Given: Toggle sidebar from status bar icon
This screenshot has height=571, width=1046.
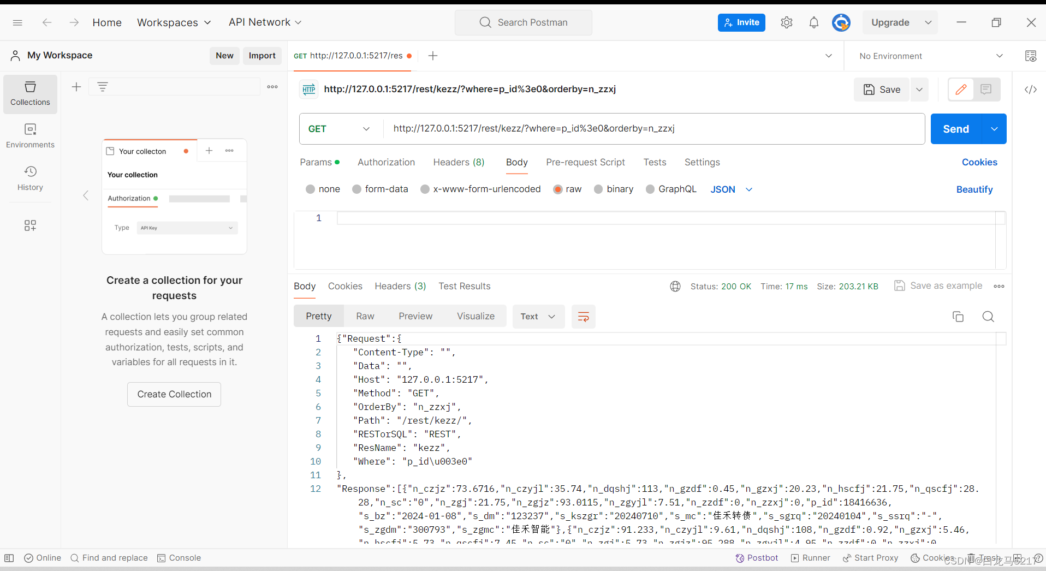Looking at the screenshot, I should [9, 558].
